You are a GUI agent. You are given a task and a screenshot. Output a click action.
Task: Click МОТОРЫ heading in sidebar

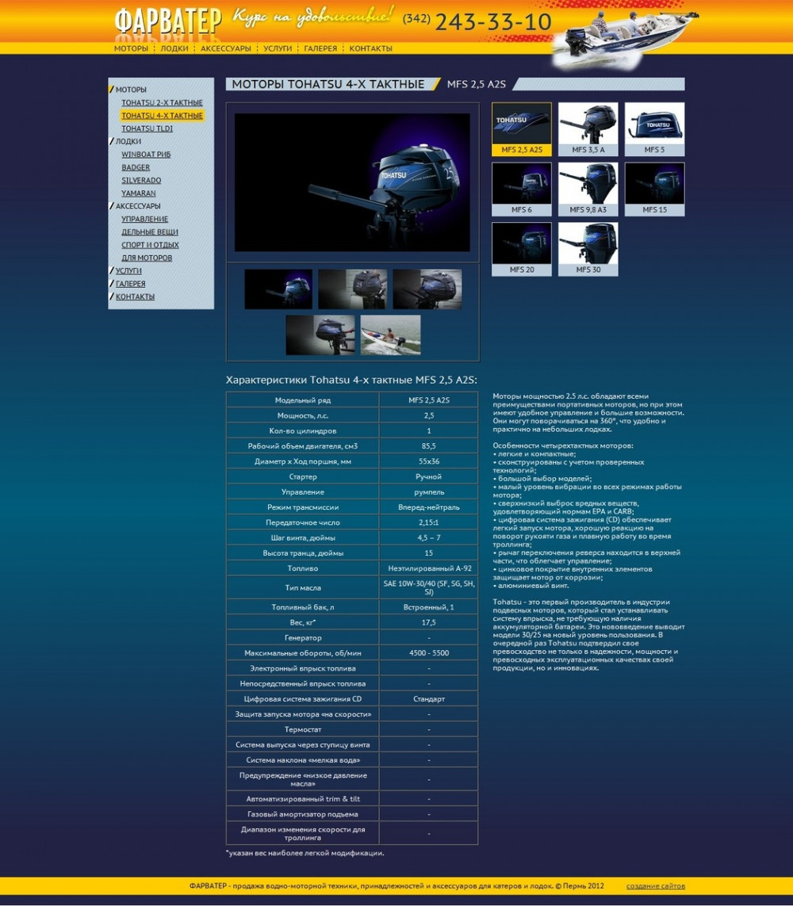[x=131, y=90]
